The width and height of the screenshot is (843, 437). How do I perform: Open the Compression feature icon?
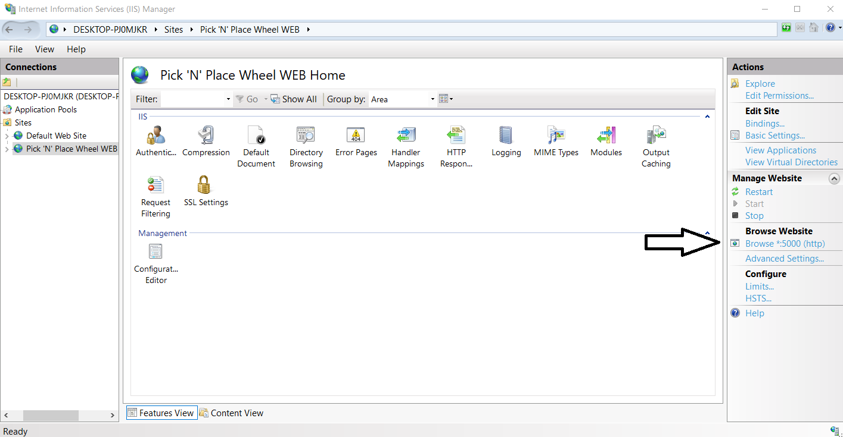pos(206,142)
